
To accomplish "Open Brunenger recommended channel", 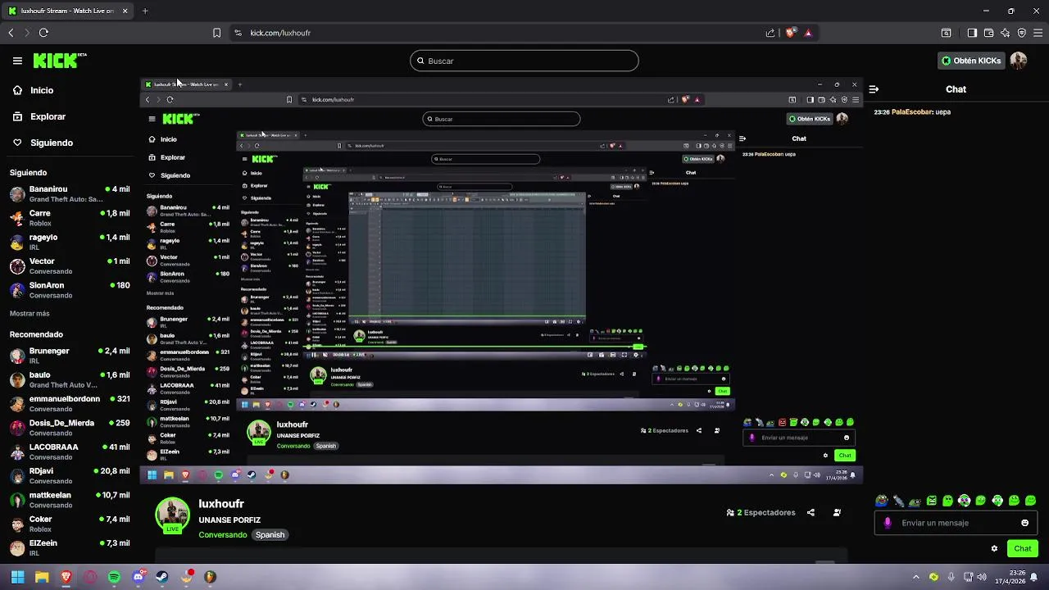I will [69, 356].
